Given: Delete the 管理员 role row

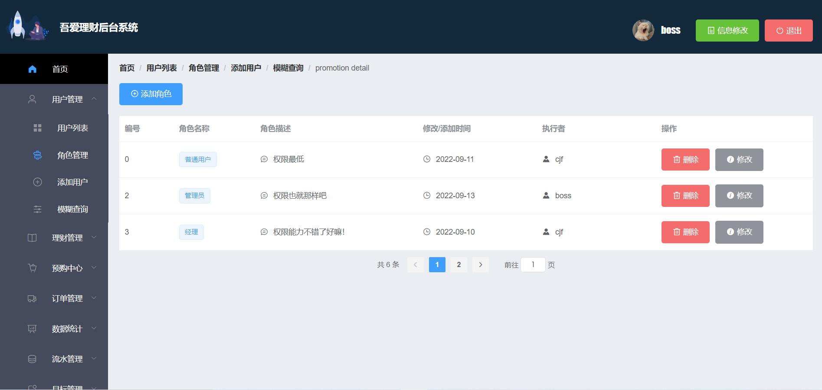Looking at the screenshot, I should (685, 196).
